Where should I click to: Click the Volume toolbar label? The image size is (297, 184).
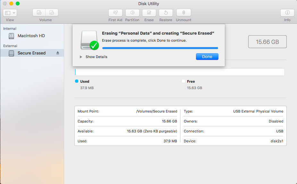[x=46, y=20]
